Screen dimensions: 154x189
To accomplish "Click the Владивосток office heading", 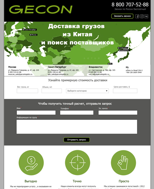I will tap(96, 67).
